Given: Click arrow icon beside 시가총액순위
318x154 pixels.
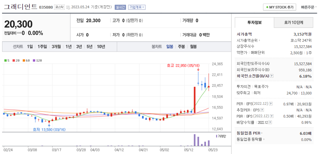Looking at the screenshot, I should tap(259, 41).
